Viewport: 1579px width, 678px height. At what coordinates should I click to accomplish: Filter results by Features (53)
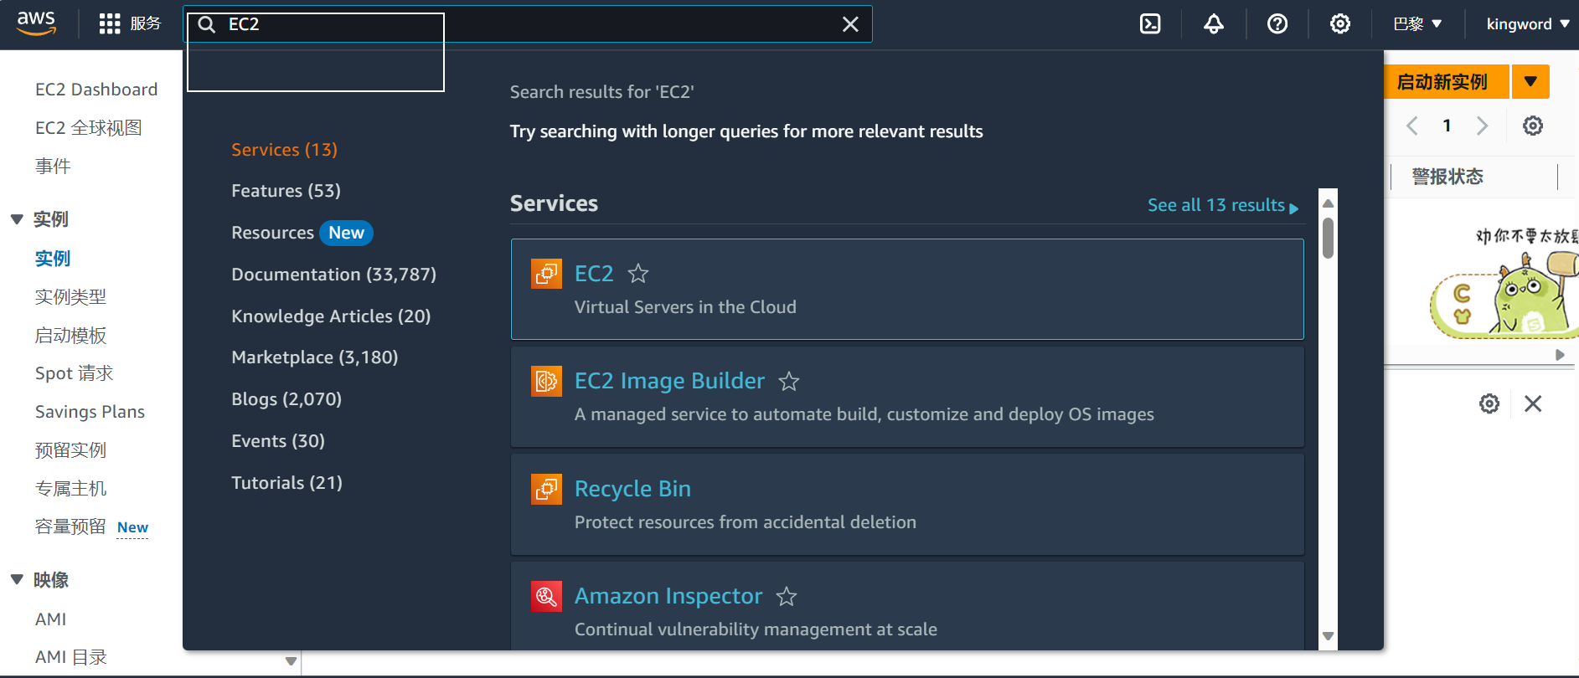pos(286,191)
